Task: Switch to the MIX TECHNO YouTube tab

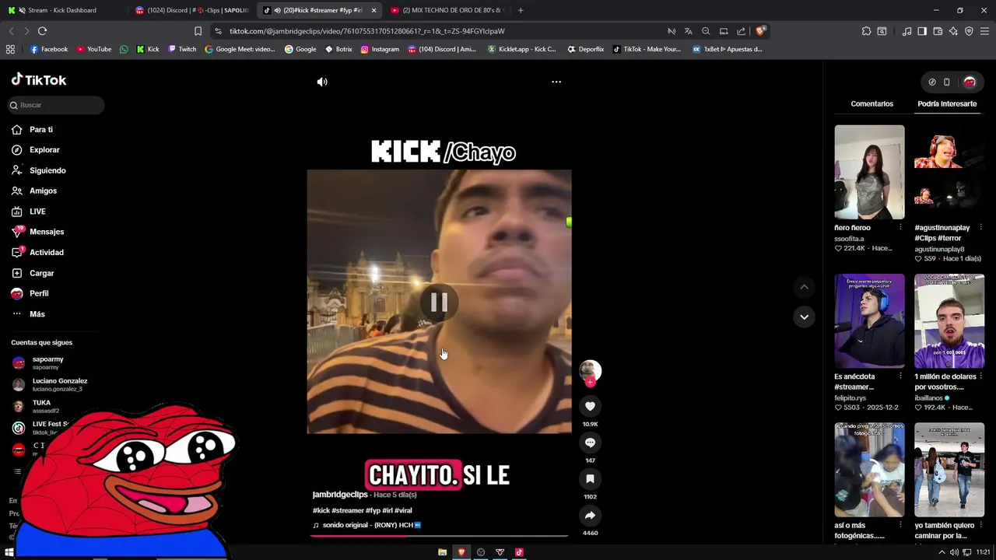Action: pos(447,10)
